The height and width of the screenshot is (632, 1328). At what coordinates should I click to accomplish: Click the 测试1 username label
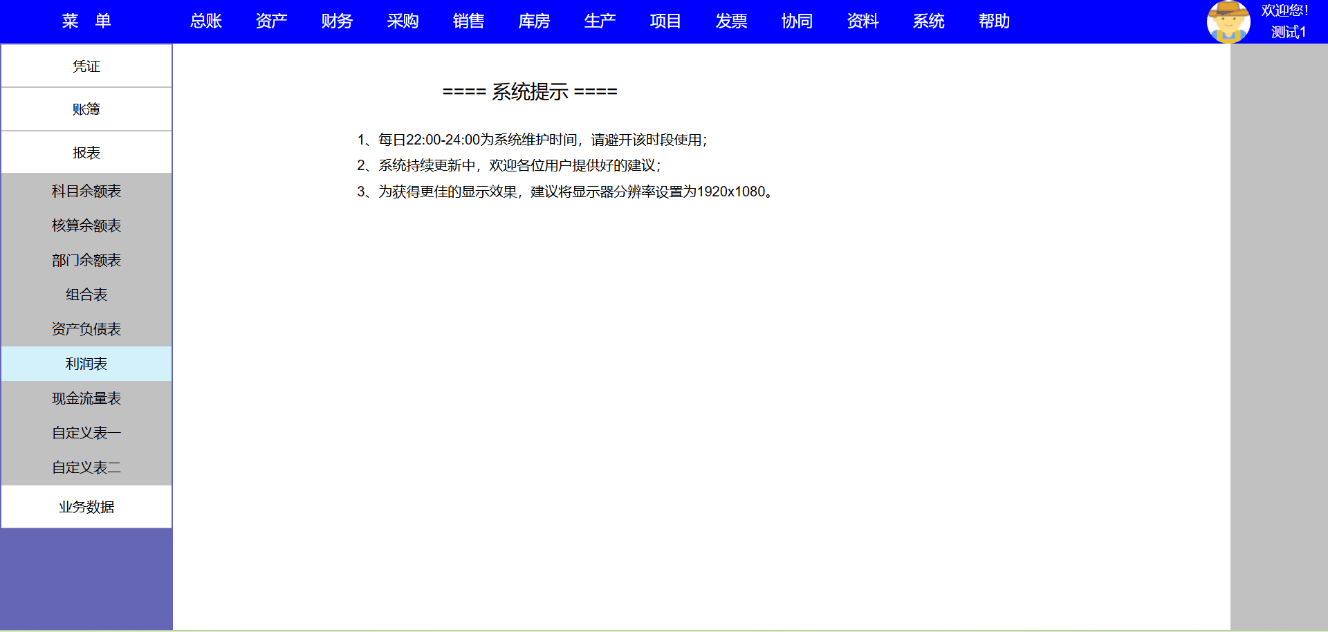1288,32
